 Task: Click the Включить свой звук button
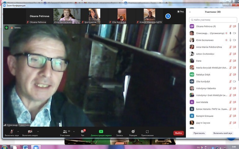pos(223,133)
